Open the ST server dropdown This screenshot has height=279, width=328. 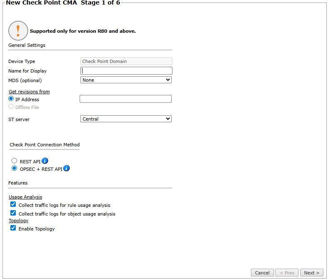coord(126,119)
